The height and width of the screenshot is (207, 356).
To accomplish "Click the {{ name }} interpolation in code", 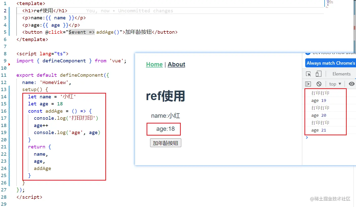I will click(x=60, y=18).
